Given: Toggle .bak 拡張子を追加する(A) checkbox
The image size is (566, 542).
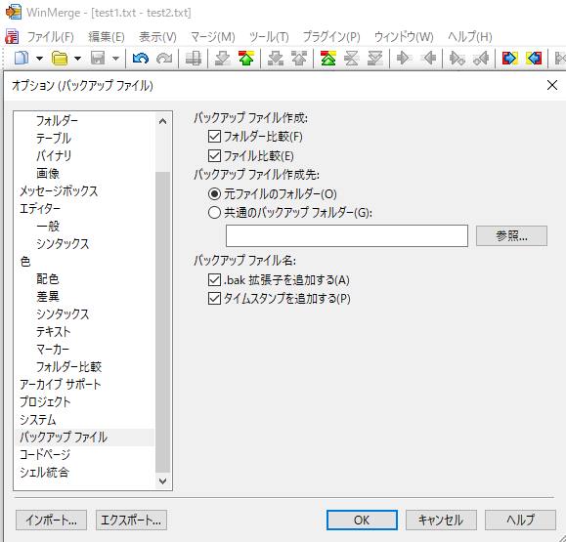Looking at the screenshot, I should coord(214,280).
